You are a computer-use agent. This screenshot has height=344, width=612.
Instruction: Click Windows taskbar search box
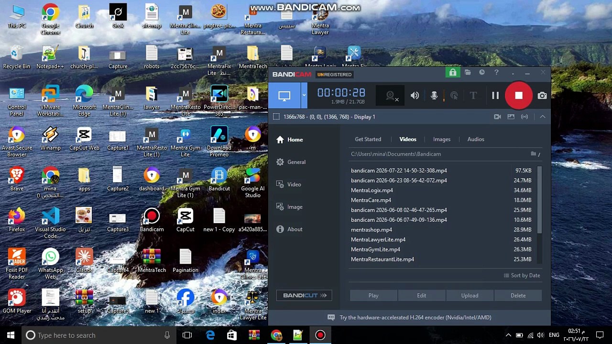[98, 335]
